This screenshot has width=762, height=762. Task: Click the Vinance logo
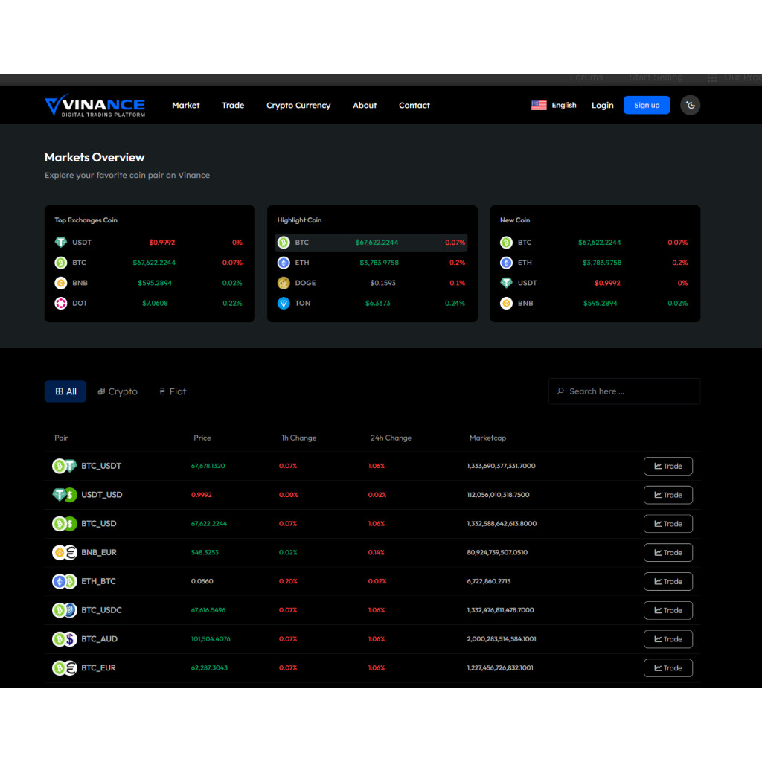[x=95, y=105]
